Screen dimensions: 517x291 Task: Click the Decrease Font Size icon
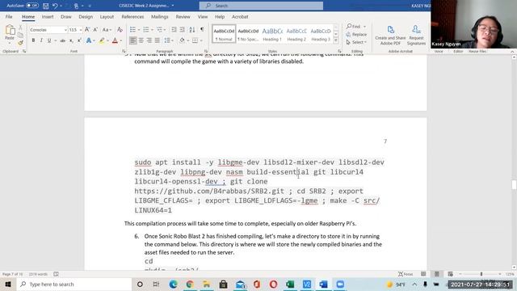point(95,30)
